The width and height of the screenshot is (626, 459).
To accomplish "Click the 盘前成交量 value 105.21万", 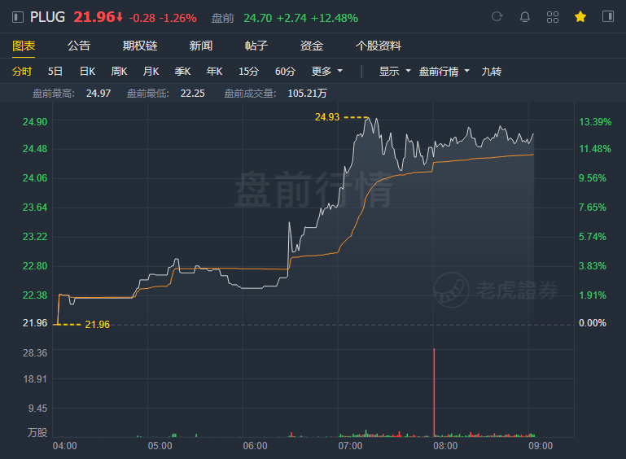I will (307, 94).
